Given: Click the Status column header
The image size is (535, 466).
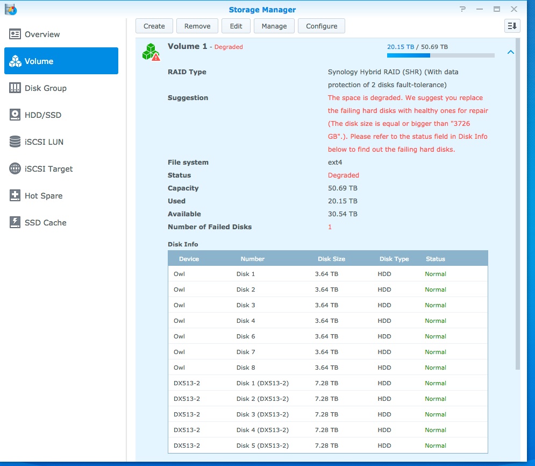Looking at the screenshot, I should 436,259.
